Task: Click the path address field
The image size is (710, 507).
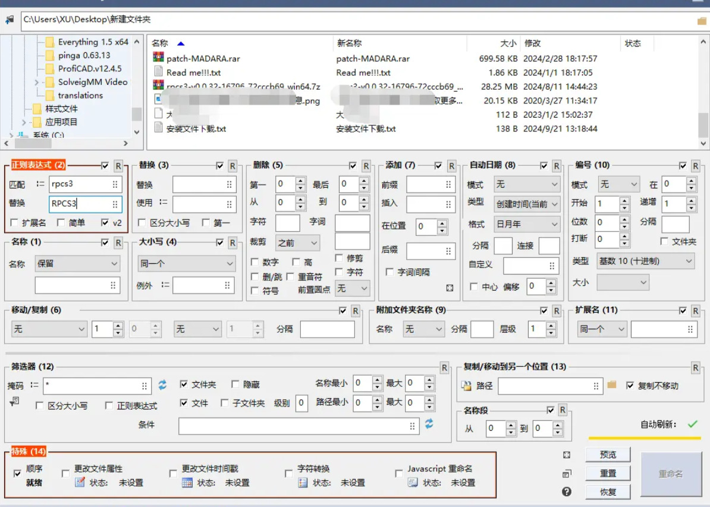Action: tap(358, 20)
